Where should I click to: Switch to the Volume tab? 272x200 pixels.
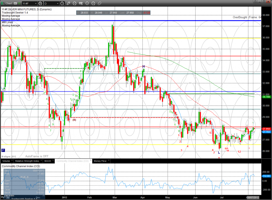[6, 161]
